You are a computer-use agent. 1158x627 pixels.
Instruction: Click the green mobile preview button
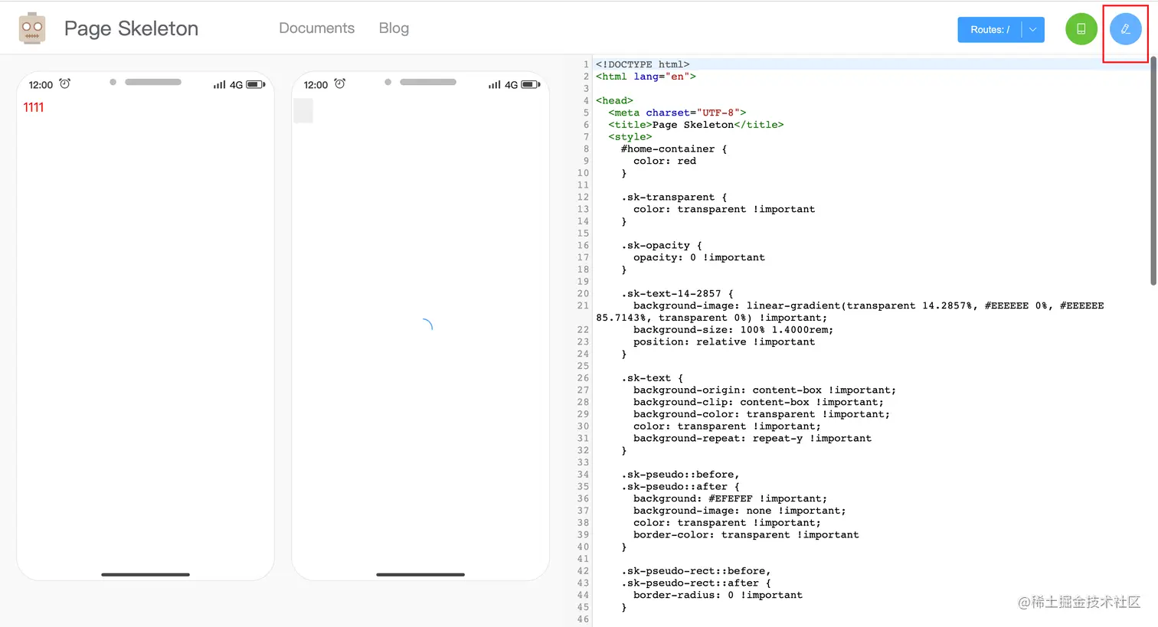click(x=1081, y=29)
